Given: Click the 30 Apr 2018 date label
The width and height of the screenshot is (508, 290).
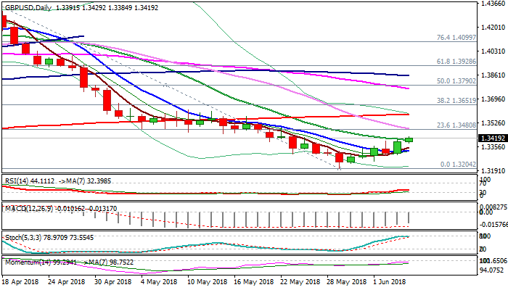Looking at the screenshot, I should (x=112, y=281).
